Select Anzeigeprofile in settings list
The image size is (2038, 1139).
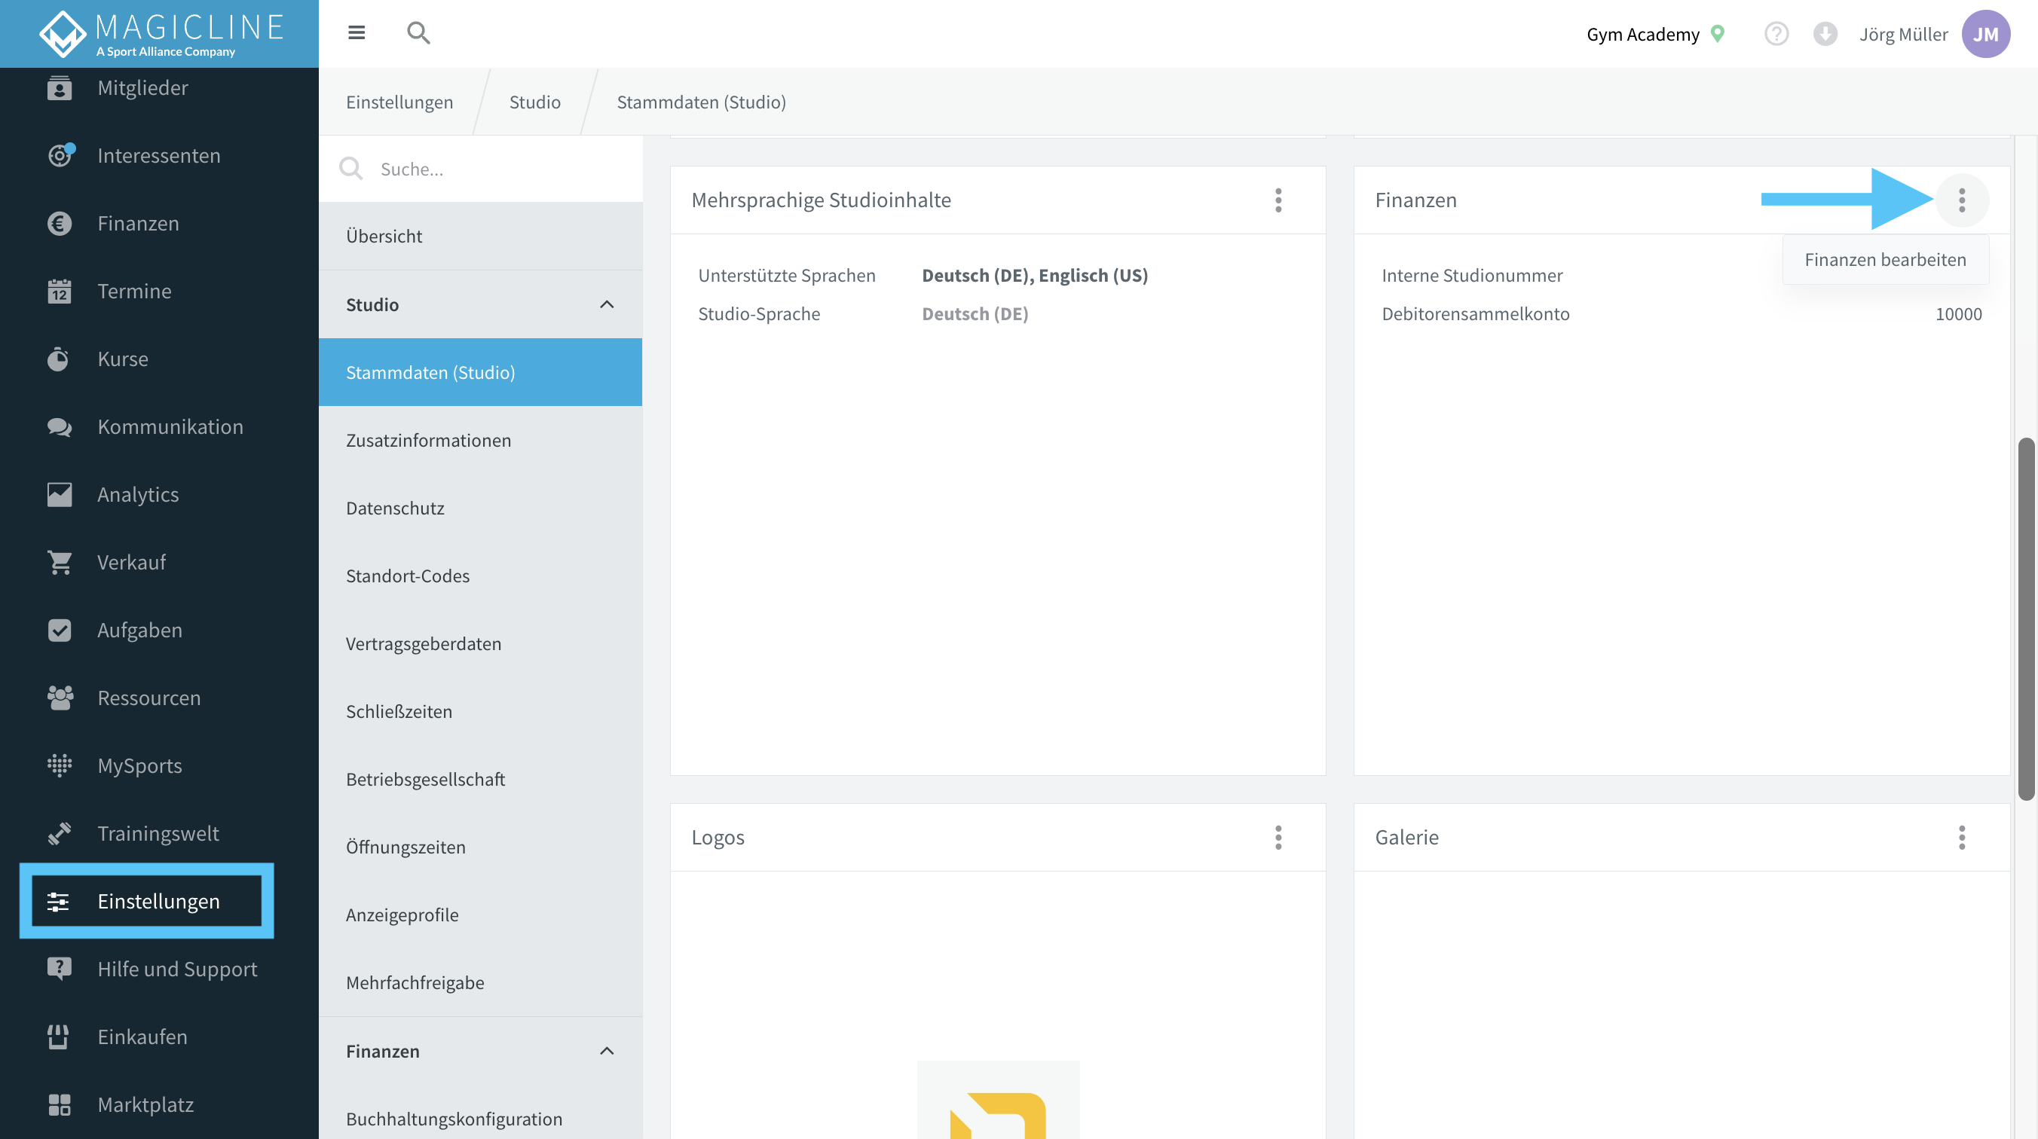tap(480, 915)
